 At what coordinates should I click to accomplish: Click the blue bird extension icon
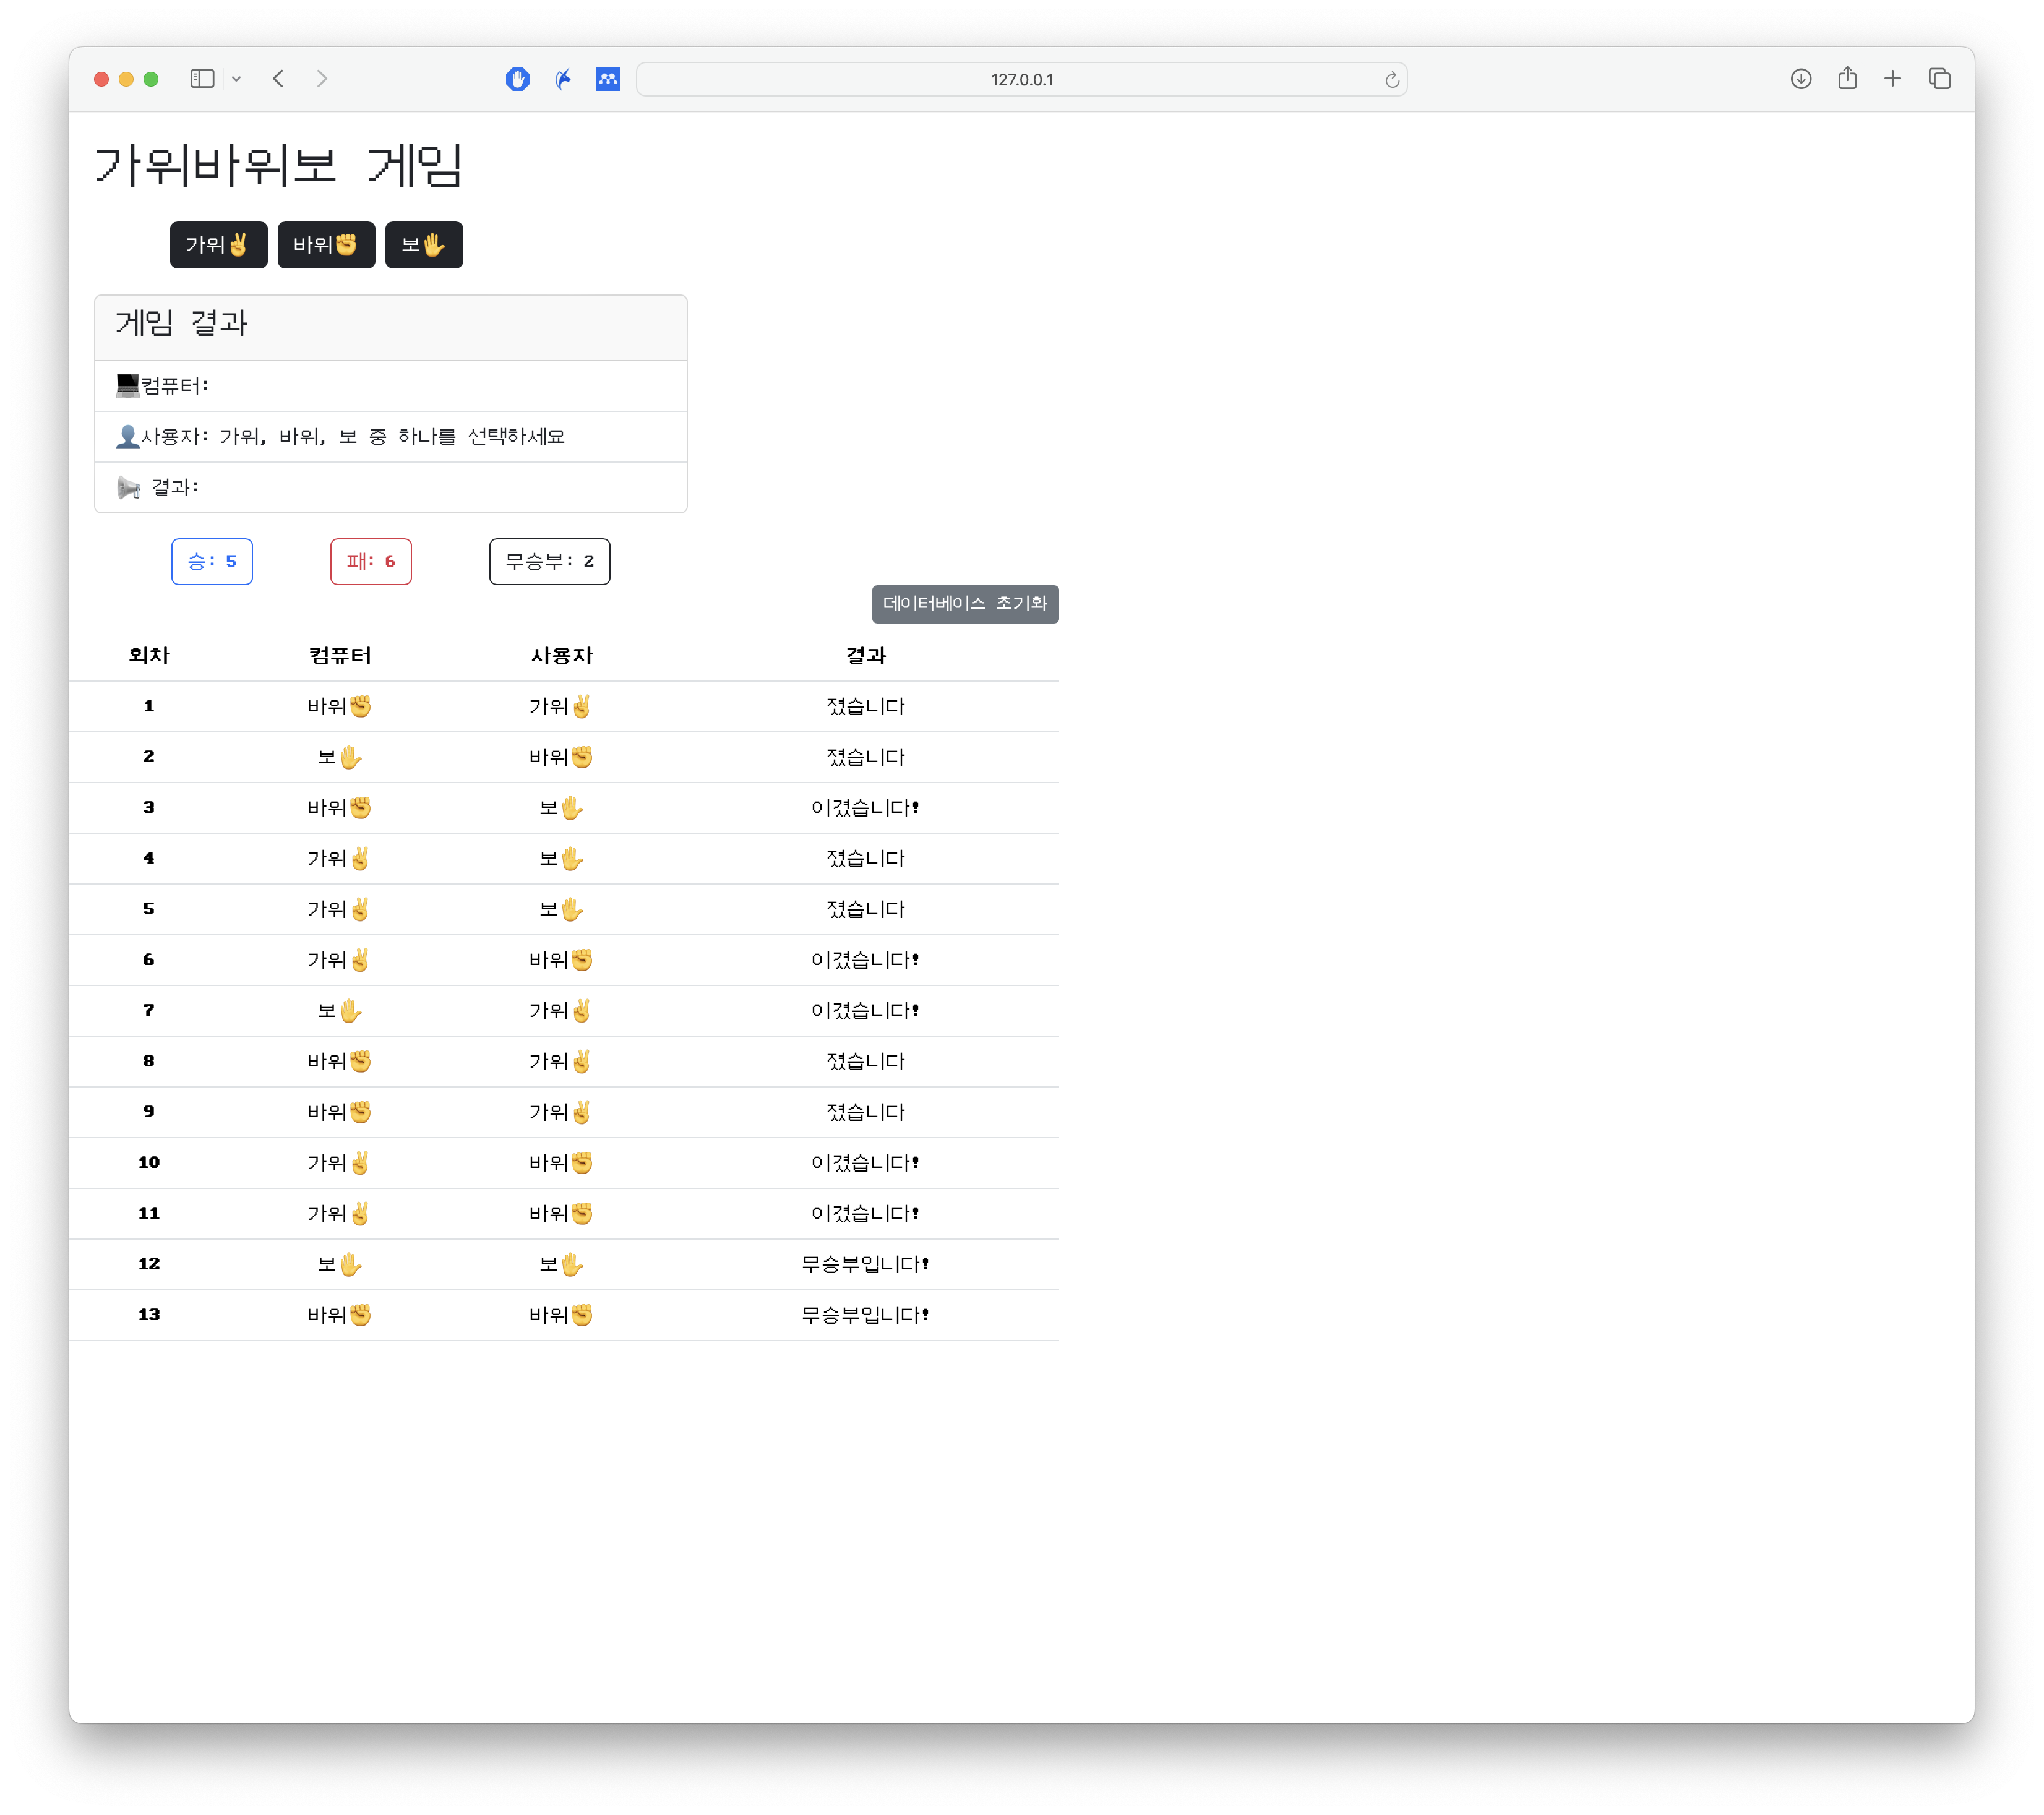click(x=563, y=79)
